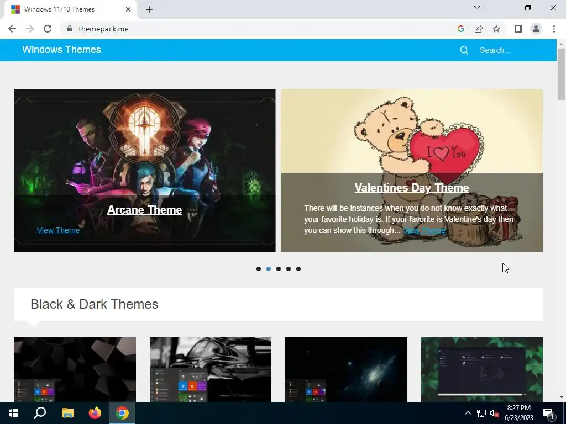Open the network status tray icon
This screenshot has height=424, width=566.
481,413
